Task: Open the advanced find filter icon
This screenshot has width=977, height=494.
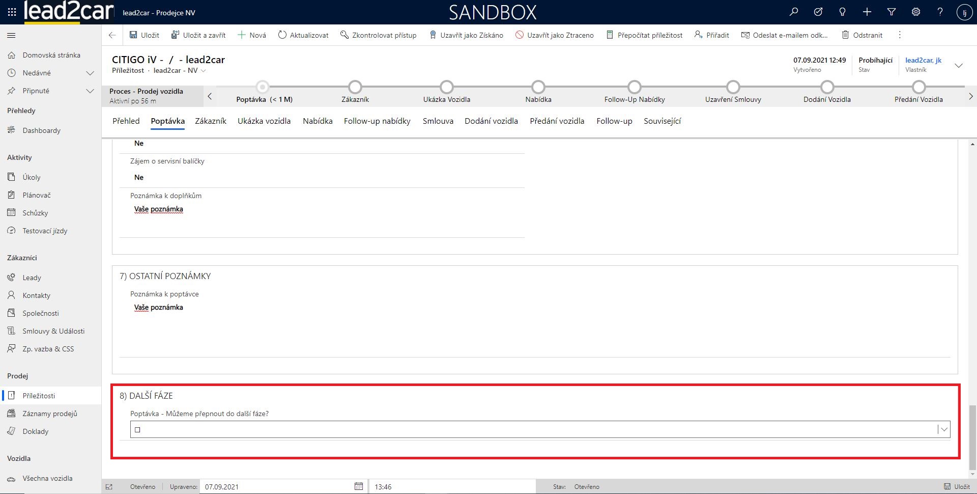Action: click(891, 12)
